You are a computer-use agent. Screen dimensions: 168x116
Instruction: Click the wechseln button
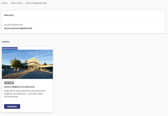click(12, 106)
